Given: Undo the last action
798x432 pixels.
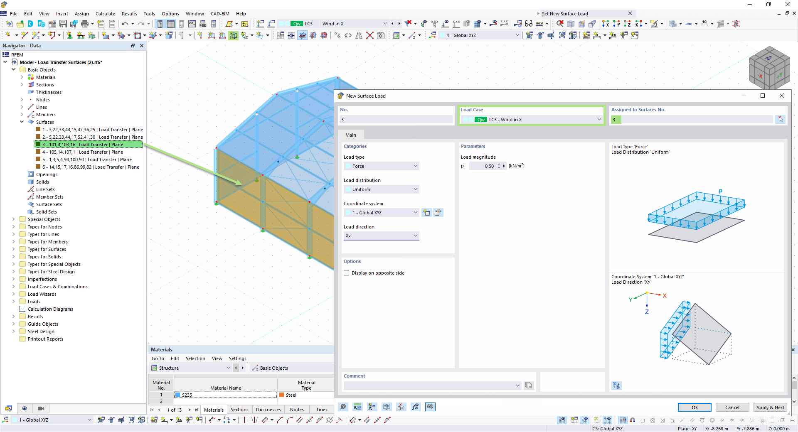Looking at the screenshot, I should point(125,24).
